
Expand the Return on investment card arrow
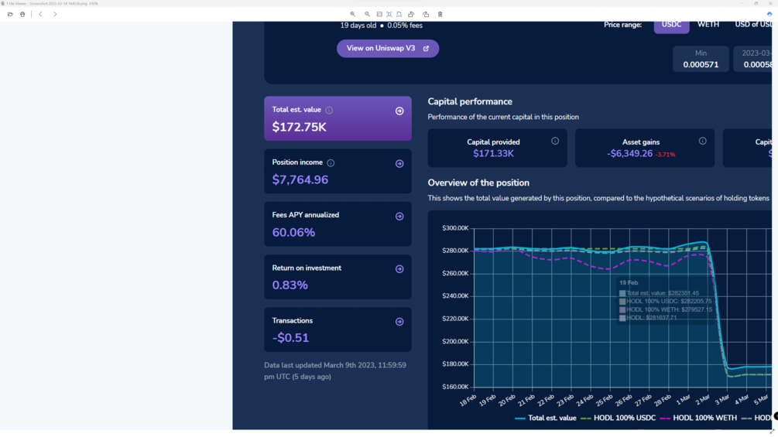point(399,269)
